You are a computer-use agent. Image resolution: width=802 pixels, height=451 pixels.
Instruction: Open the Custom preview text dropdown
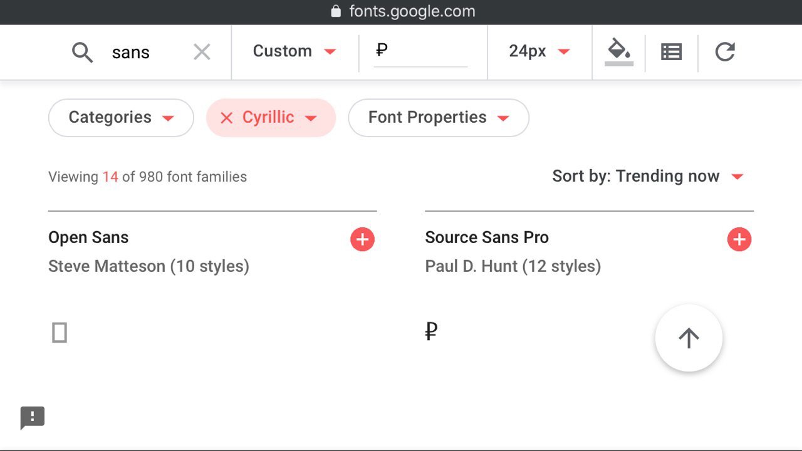pyautogui.click(x=294, y=51)
